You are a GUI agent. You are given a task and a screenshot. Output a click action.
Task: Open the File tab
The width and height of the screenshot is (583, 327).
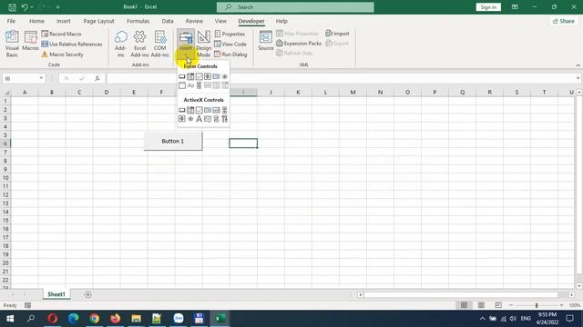tap(11, 21)
